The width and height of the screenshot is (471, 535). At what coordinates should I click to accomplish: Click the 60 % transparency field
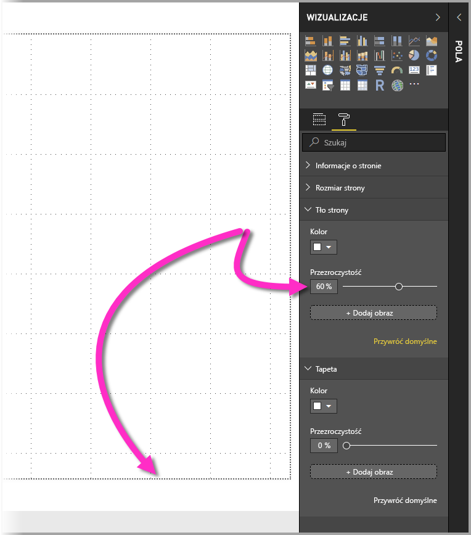pos(324,287)
